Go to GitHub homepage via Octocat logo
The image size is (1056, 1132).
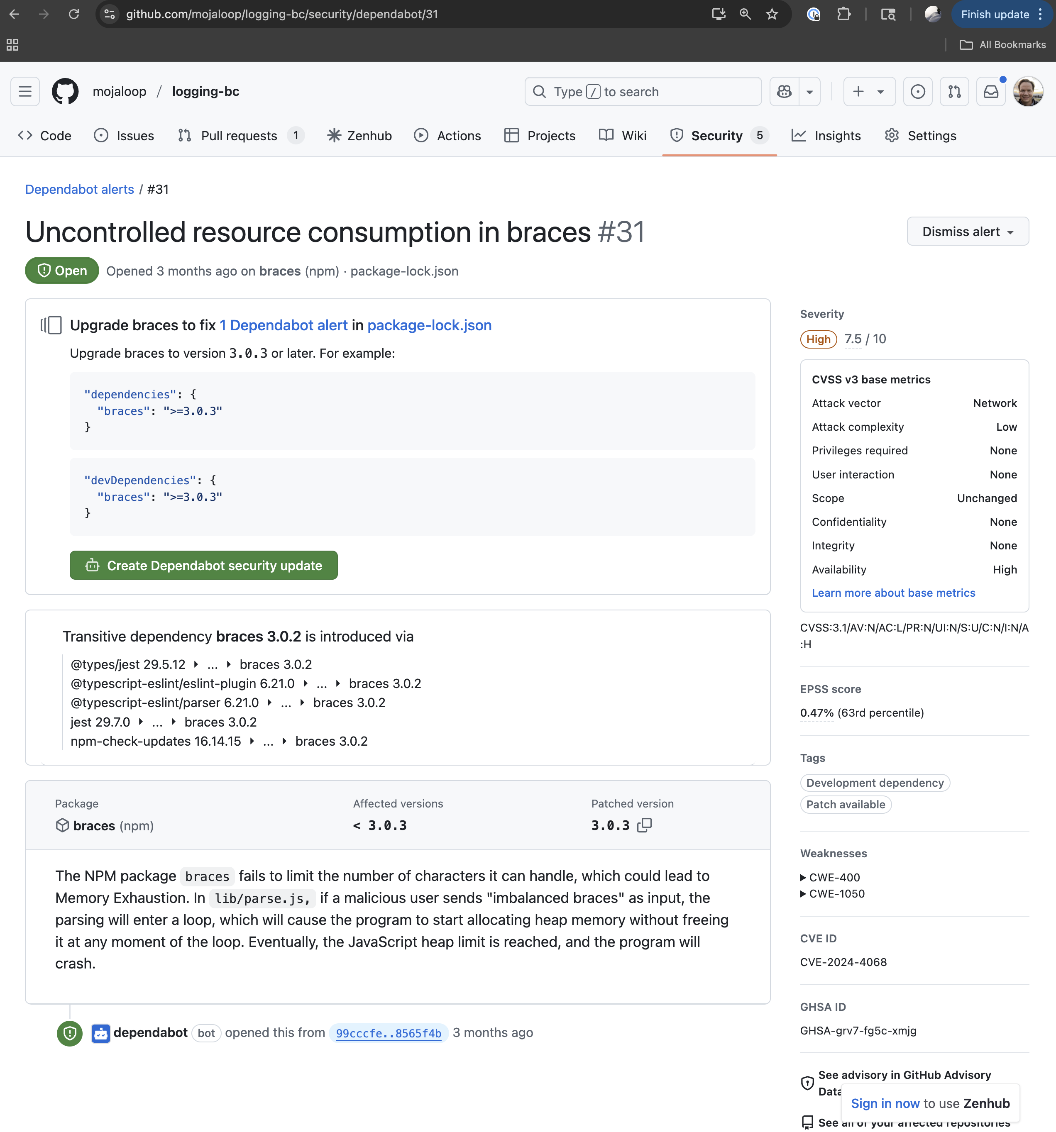[x=65, y=91]
